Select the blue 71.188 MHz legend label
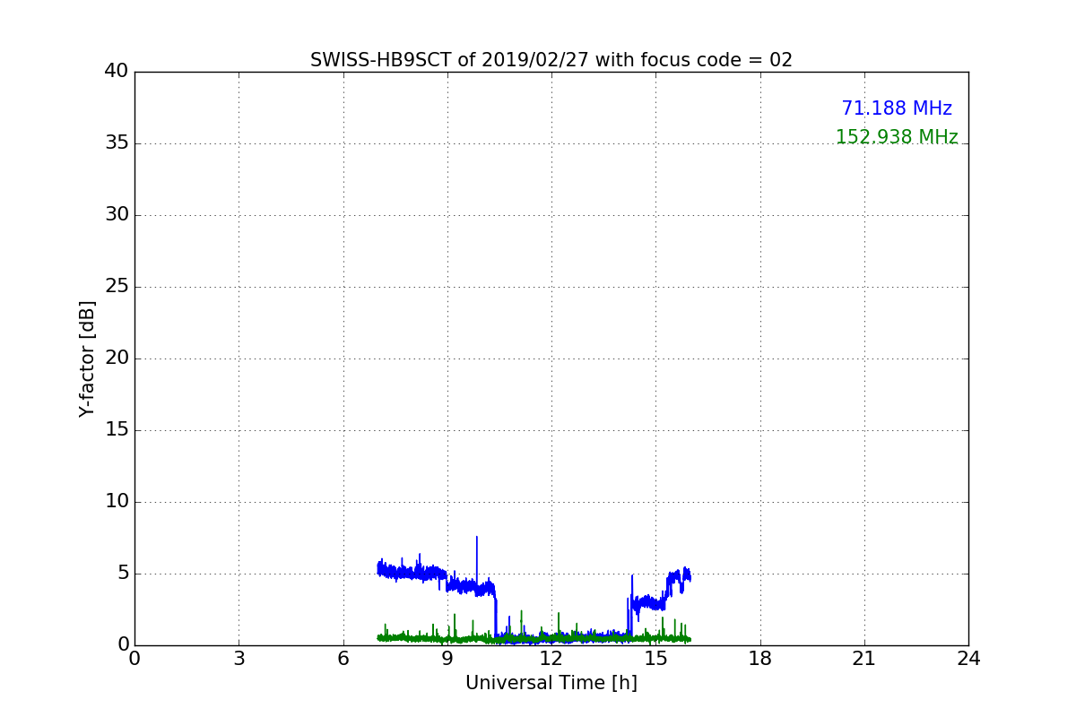 pos(897,108)
